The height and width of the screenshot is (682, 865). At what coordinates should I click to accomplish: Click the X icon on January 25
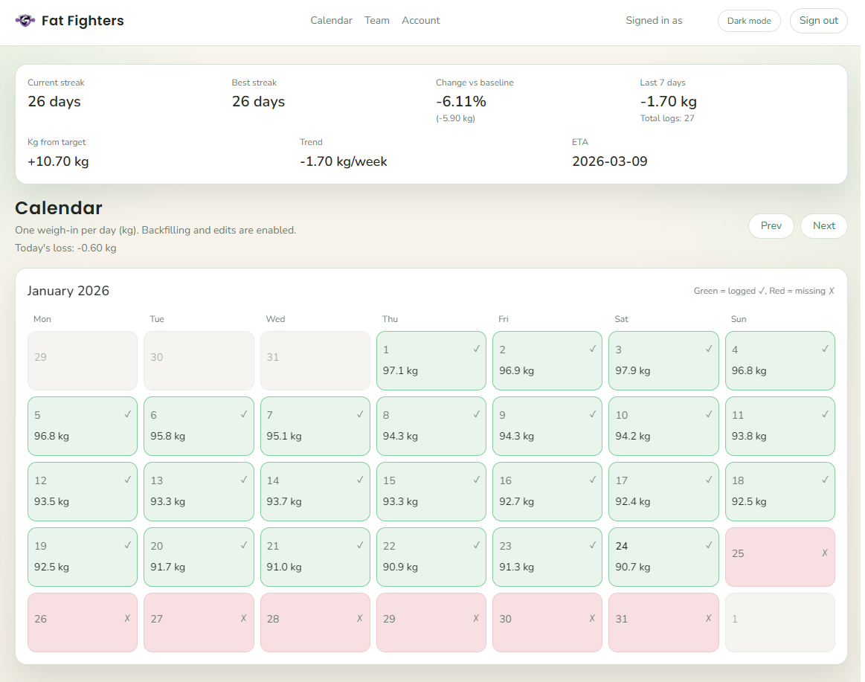pyautogui.click(x=825, y=553)
